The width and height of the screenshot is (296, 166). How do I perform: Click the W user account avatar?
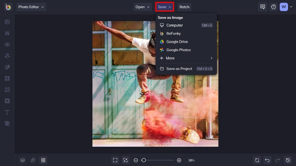(x=284, y=7)
